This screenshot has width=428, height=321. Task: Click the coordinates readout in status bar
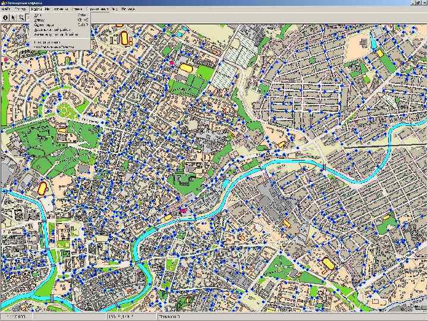pyautogui.click(x=133, y=317)
